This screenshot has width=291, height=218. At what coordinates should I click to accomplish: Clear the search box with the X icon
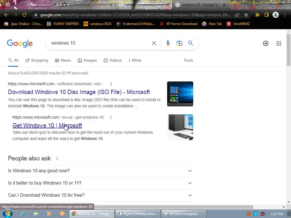(154, 43)
